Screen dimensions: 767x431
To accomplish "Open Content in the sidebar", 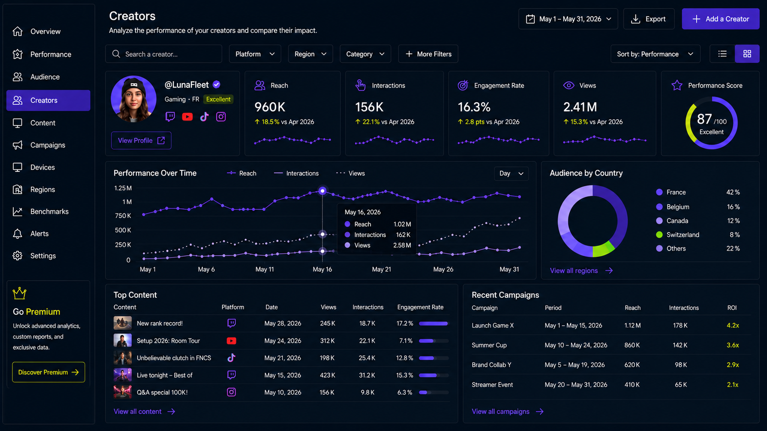I will [x=48, y=123].
